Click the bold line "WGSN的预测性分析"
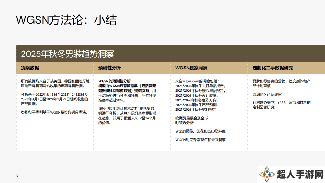The height and width of the screenshot is (183, 325). (114, 81)
